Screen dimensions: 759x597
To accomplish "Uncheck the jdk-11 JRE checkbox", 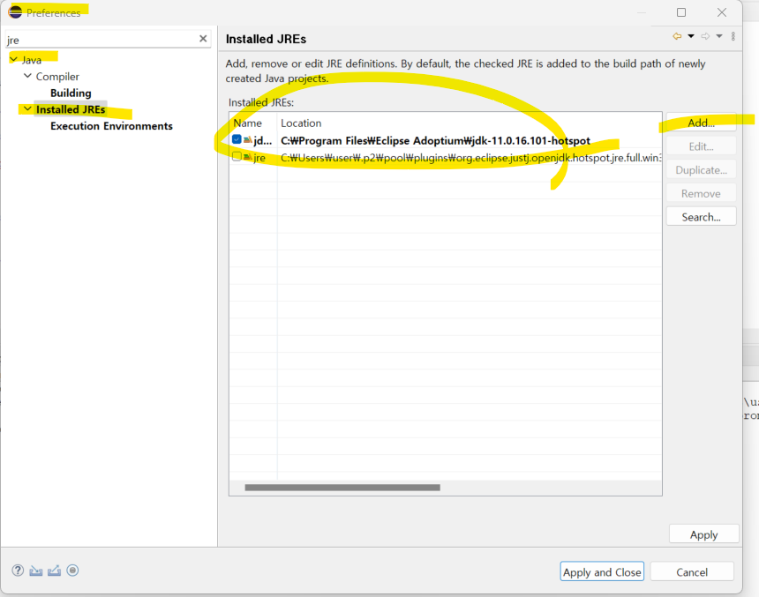I will click(237, 140).
